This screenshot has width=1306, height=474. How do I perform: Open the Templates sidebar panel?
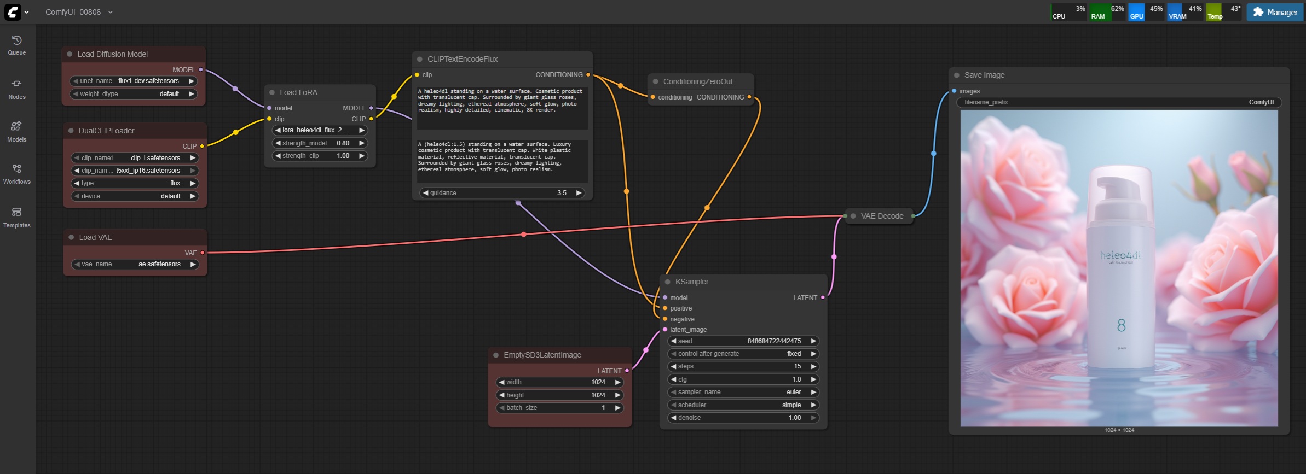17,218
